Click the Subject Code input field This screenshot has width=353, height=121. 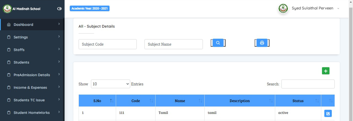tap(108, 44)
